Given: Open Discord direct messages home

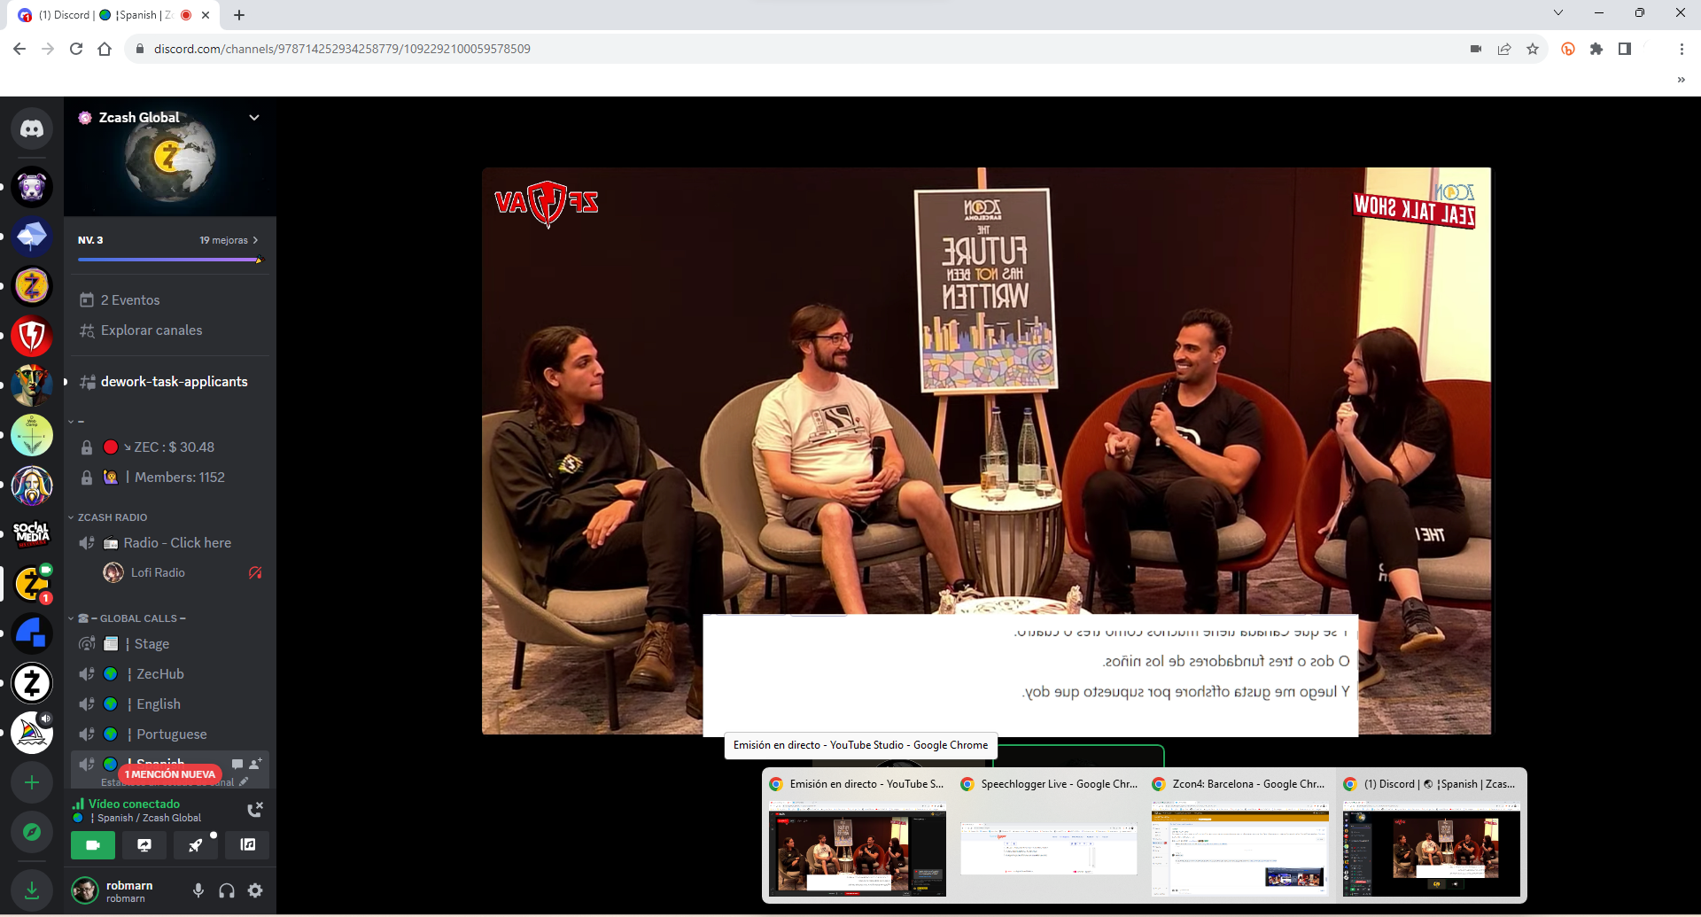Looking at the screenshot, I should coord(32,128).
